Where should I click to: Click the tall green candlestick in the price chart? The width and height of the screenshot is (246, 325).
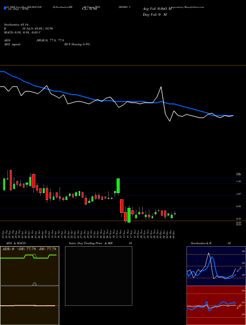click(x=118, y=186)
